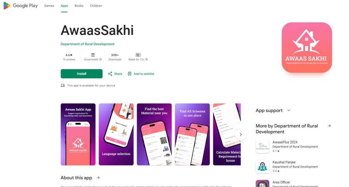The width and height of the screenshot is (349, 187).
Task: Click the green Install button
Action: tap(82, 74)
